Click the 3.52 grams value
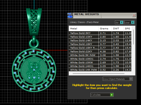141x105 pixels. point(103,70)
